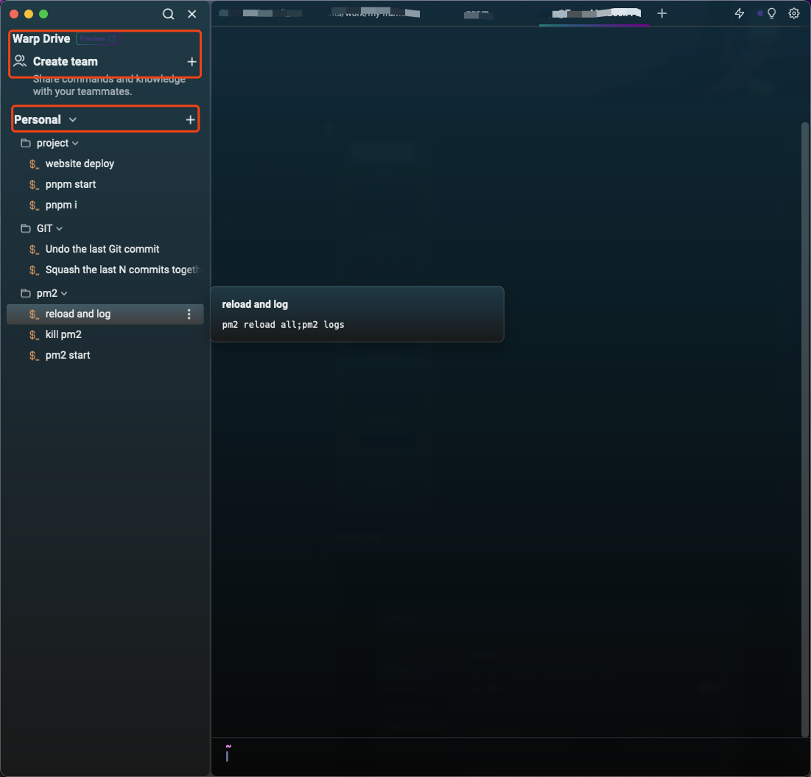This screenshot has height=777, width=811.
Task: Click the lightbulb icon in top bar
Action: [772, 13]
